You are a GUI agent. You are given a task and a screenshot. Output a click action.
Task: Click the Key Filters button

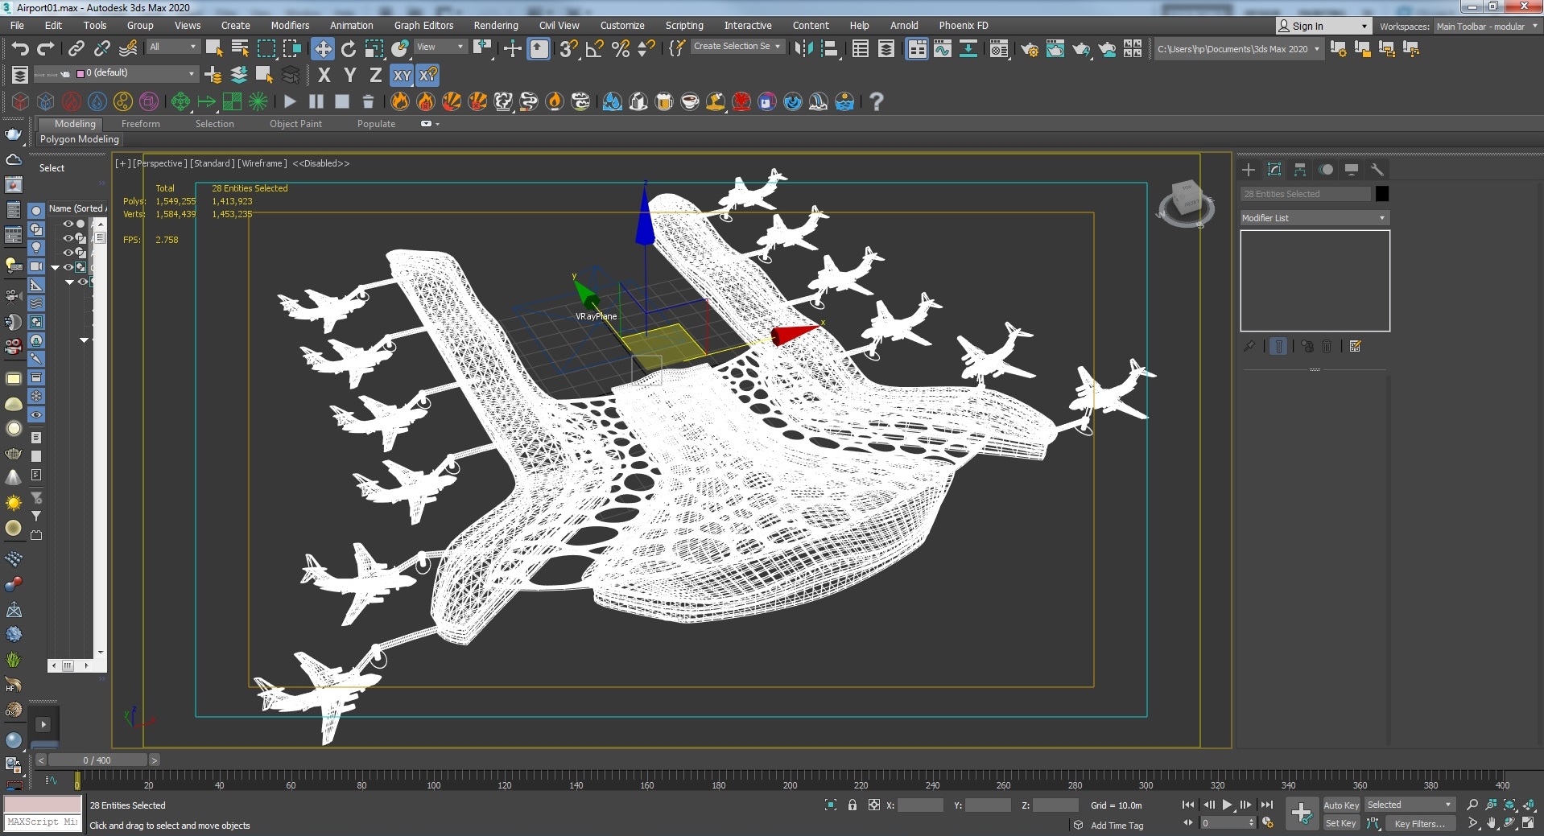(1419, 823)
